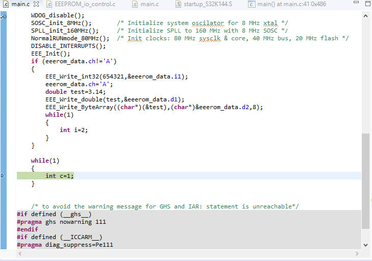Close the active main.c editor tab
This screenshot has height=261, width=372.
[36, 4]
